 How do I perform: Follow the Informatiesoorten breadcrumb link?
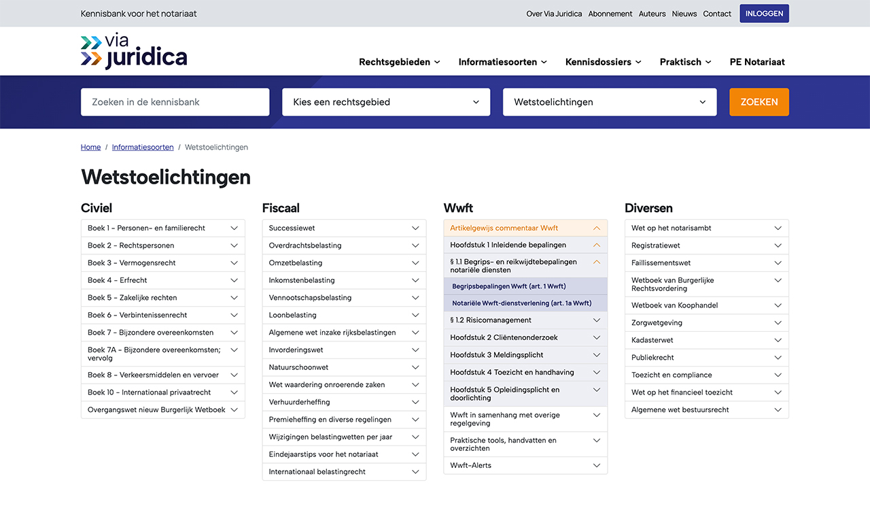[x=143, y=147]
